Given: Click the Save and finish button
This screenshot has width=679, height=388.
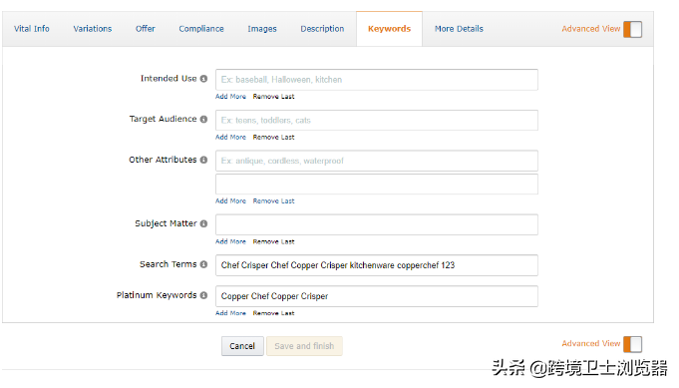Looking at the screenshot, I should 304,346.
